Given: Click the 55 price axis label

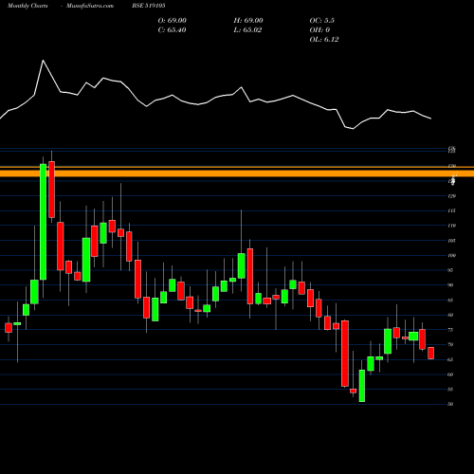Looking at the screenshot, I should [451, 389].
